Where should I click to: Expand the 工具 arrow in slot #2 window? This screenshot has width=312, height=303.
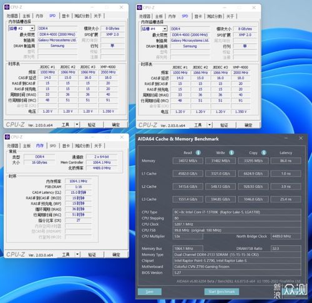[77, 124]
